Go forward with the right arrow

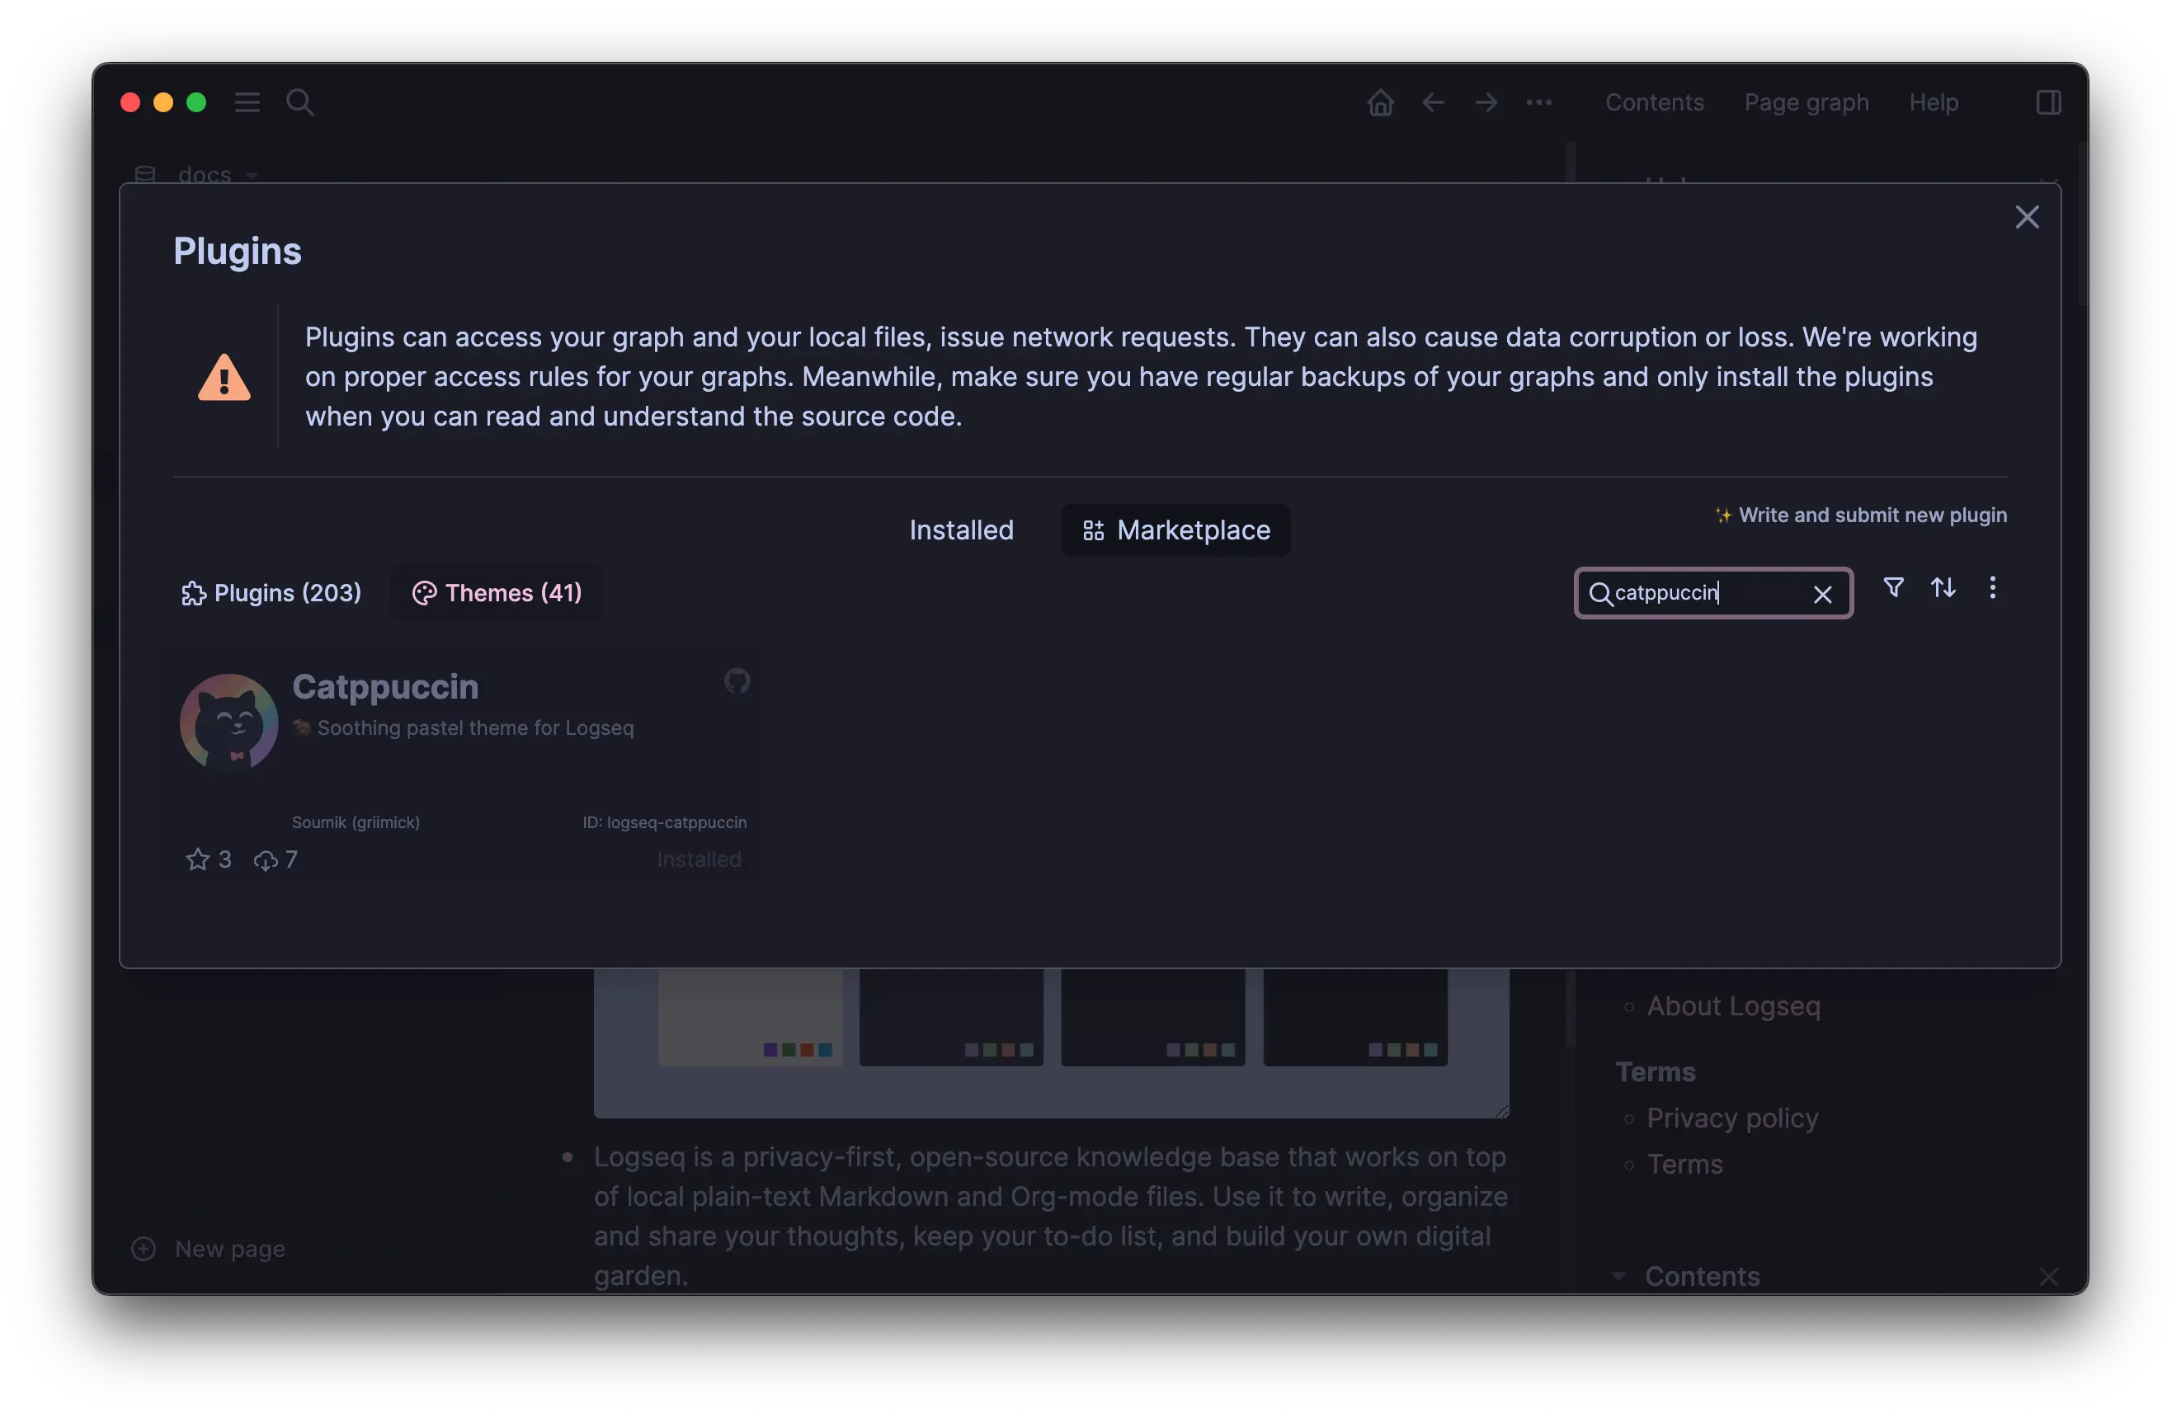(1486, 102)
